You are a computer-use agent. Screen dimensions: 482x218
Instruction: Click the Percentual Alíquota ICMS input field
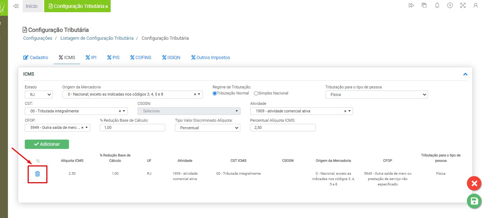[282, 128]
